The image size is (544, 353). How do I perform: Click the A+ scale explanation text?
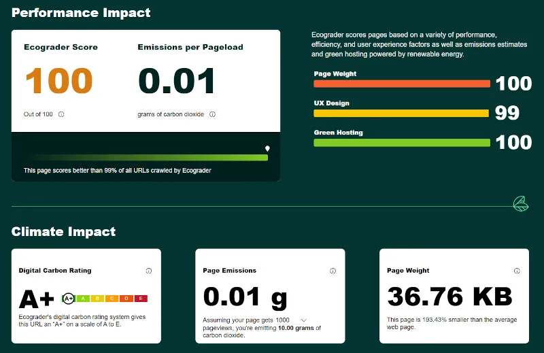(82, 321)
